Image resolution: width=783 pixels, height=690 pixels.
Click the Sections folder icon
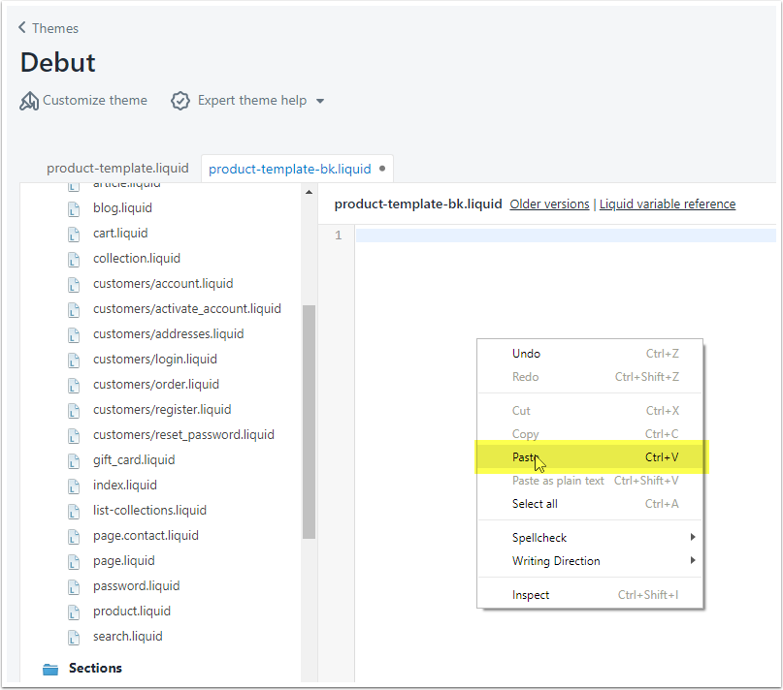50,669
